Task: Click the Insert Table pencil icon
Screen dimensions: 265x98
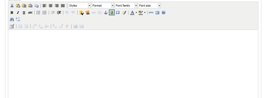Action: pos(12,26)
